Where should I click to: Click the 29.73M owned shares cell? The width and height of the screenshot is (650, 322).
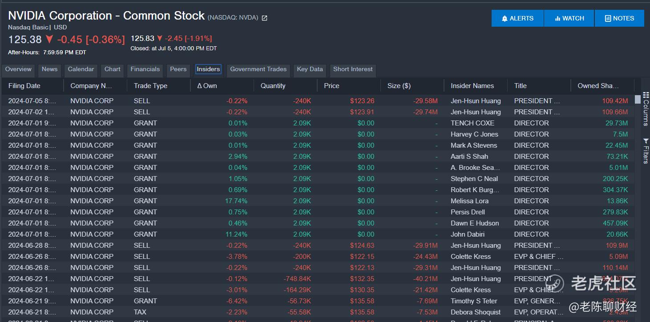tap(617, 123)
